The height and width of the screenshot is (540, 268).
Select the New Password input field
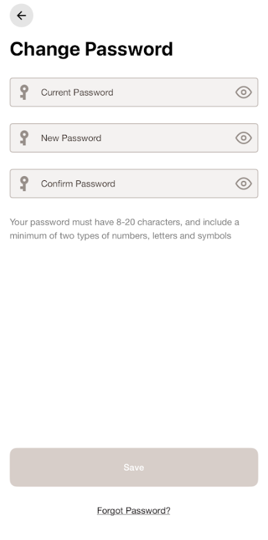pos(134,138)
